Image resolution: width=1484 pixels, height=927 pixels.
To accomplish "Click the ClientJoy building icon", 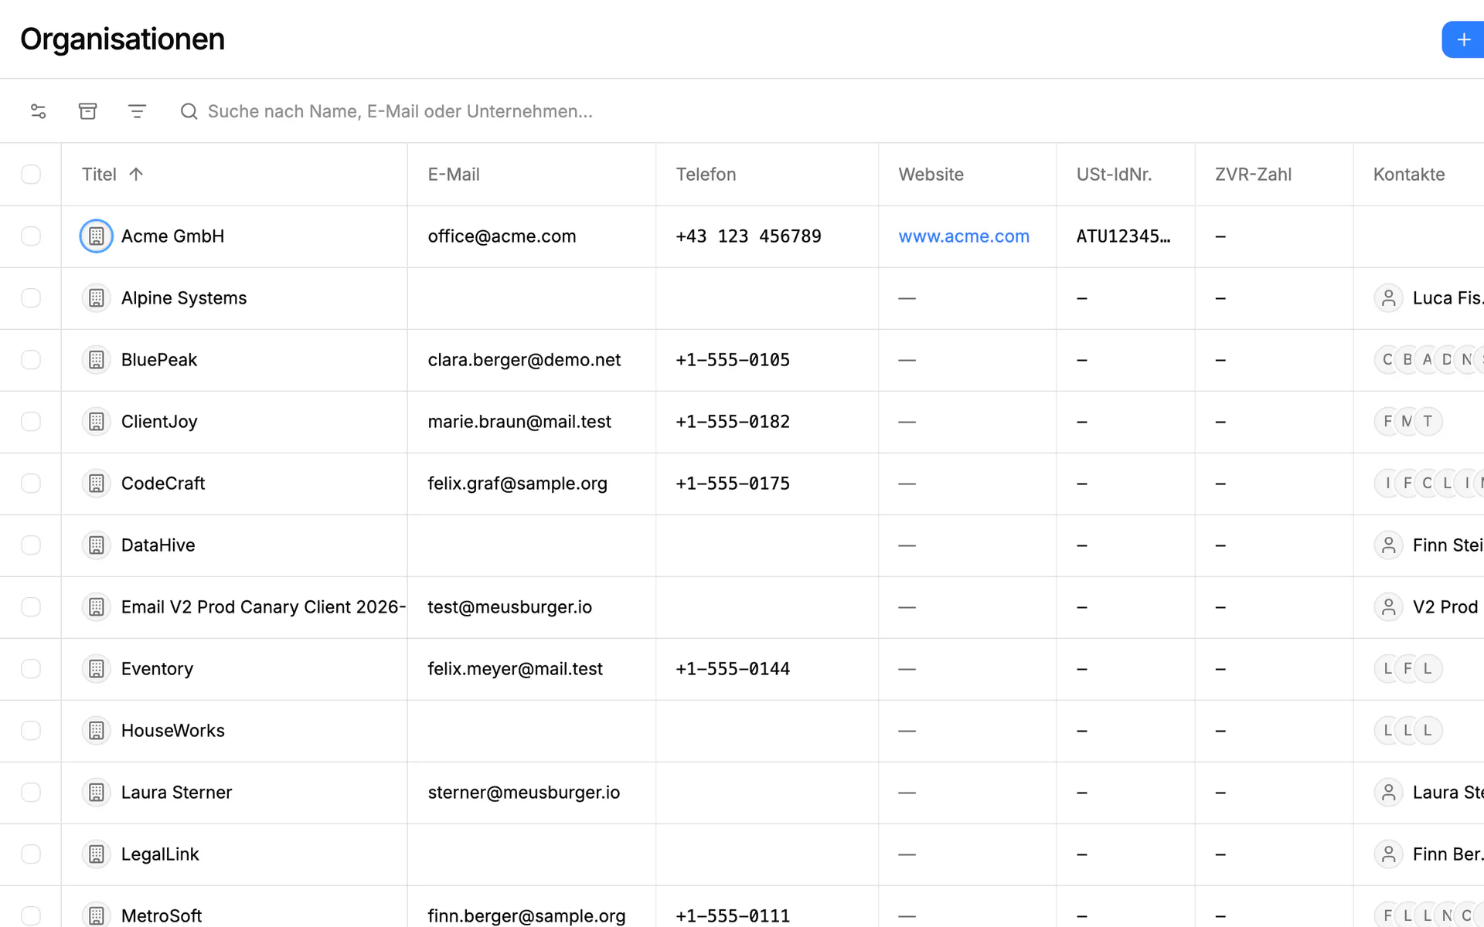I will 97,422.
